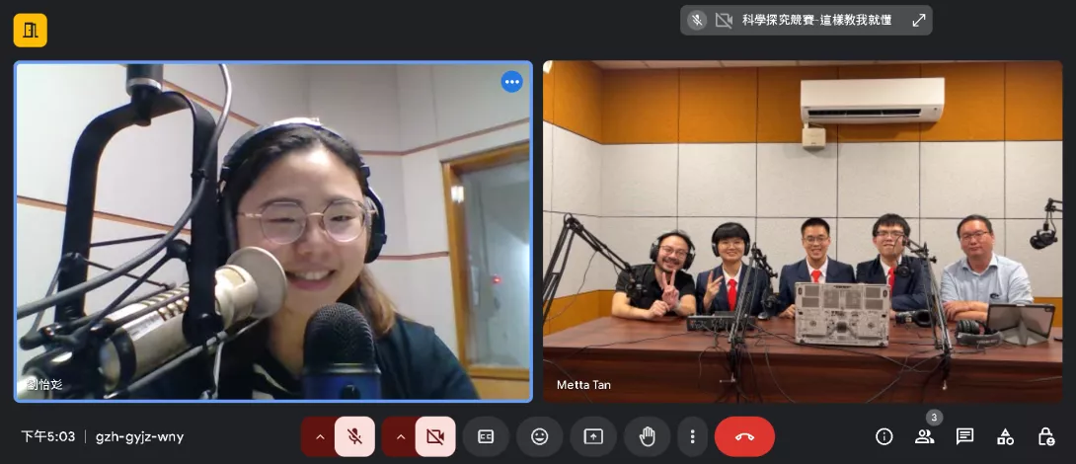1076x464 pixels.
Task: Click the 下午5:03 time display
Action: click(48, 436)
